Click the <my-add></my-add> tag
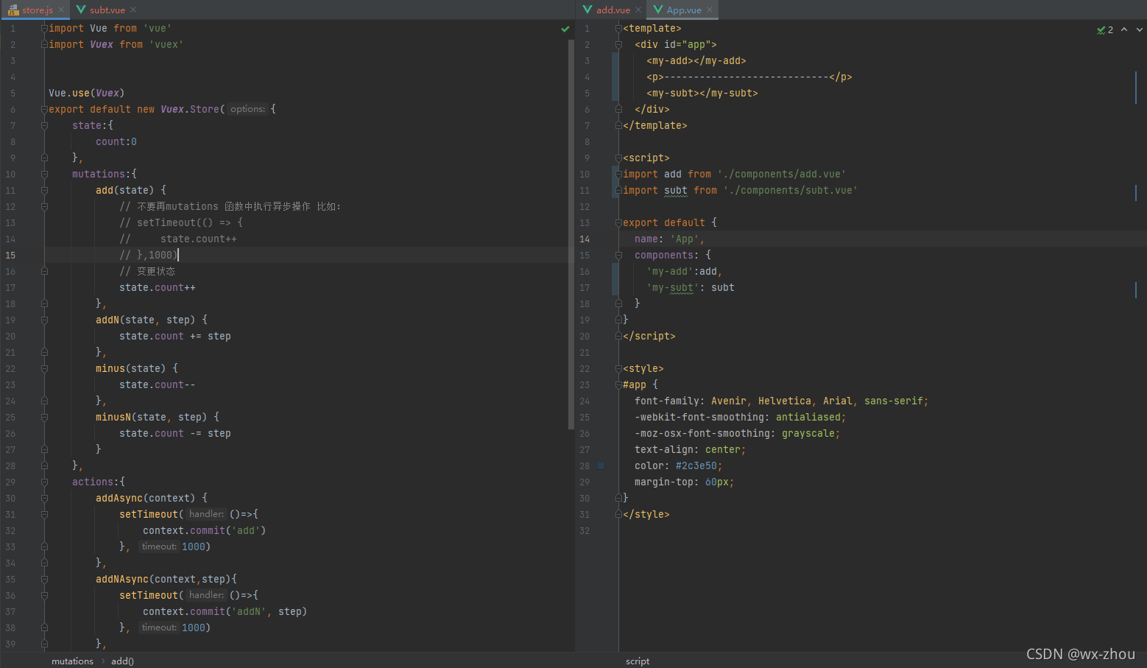Viewport: 1147px width, 668px height. click(696, 60)
